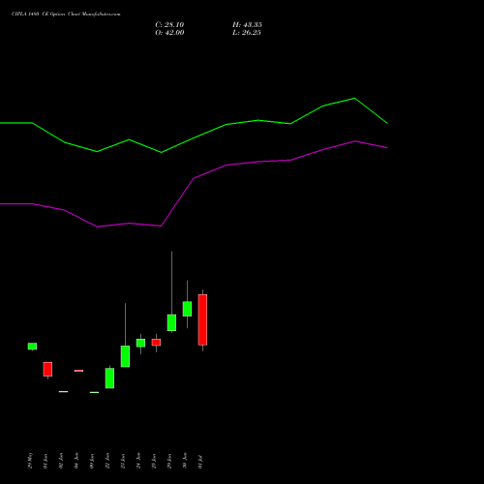Click the 30 Jun date label
The width and height of the screenshot is (484, 484).
tap(185, 462)
